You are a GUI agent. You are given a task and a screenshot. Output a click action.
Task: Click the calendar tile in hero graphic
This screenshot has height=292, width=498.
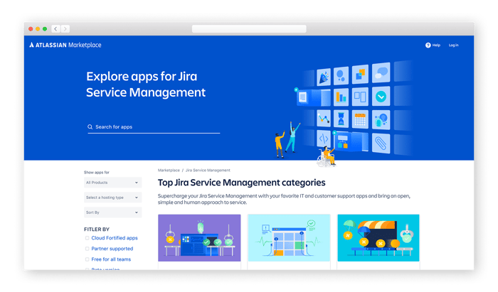coord(360,119)
